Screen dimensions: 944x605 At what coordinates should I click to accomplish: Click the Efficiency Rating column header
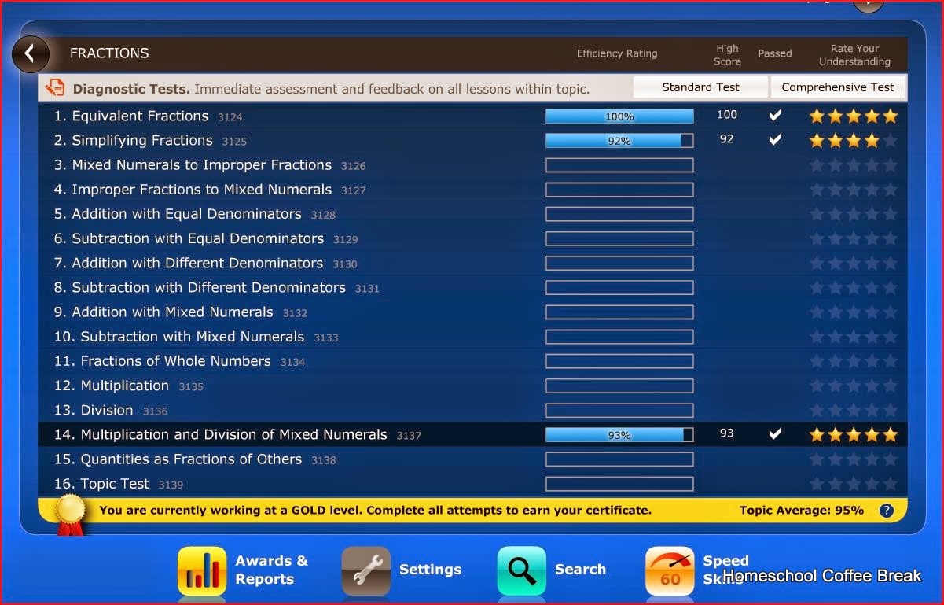click(x=617, y=53)
